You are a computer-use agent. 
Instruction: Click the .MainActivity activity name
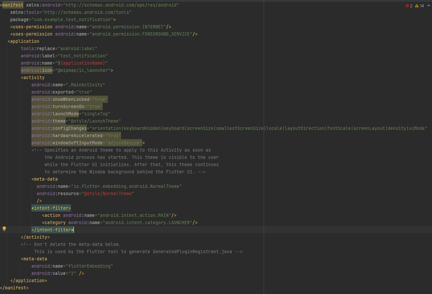[86, 85]
